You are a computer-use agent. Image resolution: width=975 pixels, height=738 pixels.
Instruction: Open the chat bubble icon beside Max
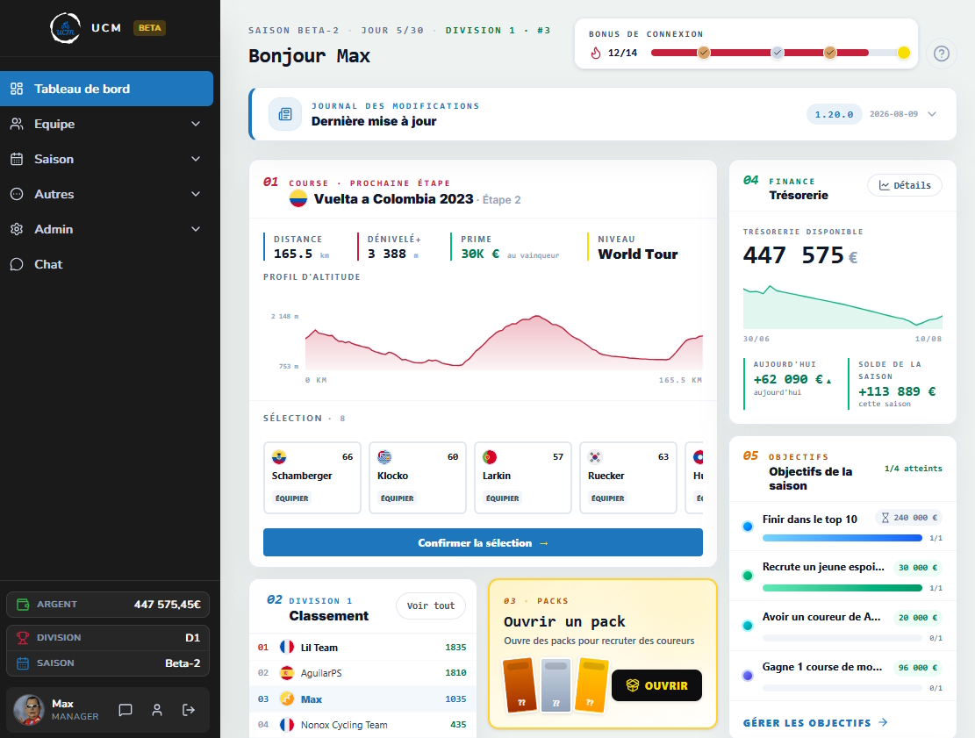[125, 710]
